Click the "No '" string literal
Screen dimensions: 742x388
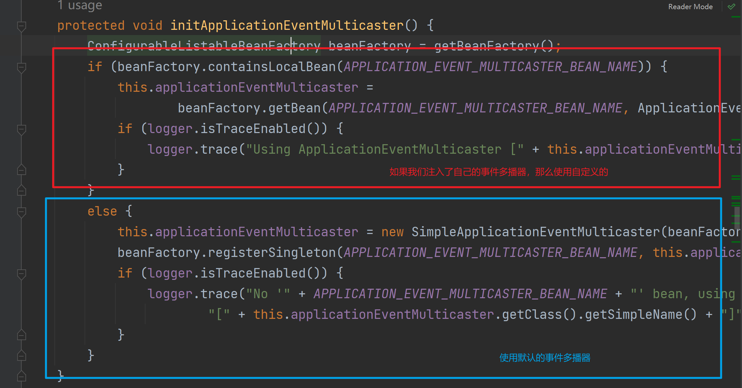point(268,294)
